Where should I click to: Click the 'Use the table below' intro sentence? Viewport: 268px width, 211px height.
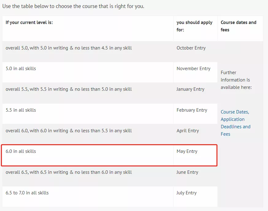click(73, 6)
